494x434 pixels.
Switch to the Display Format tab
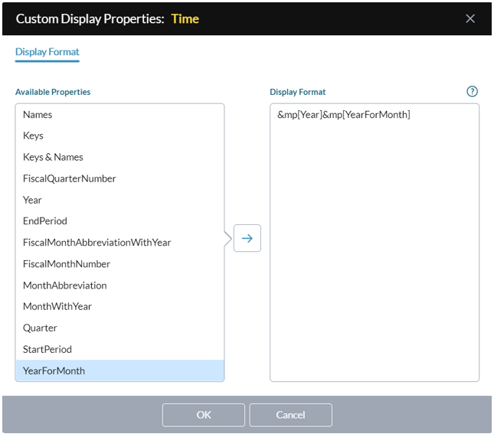pyautogui.click(x=47, y=52)
